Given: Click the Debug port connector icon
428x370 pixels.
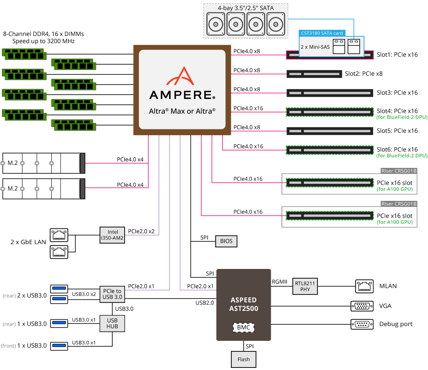Looking at the screenshot, I should pyautogui.click(x=362, y=324).
